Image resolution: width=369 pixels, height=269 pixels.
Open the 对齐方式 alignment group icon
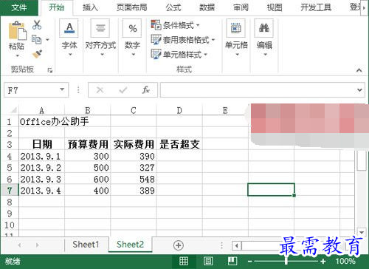coord(100,28)
